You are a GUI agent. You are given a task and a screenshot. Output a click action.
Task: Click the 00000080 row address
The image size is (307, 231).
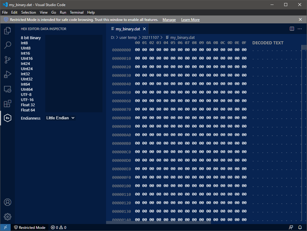[121, 118]
